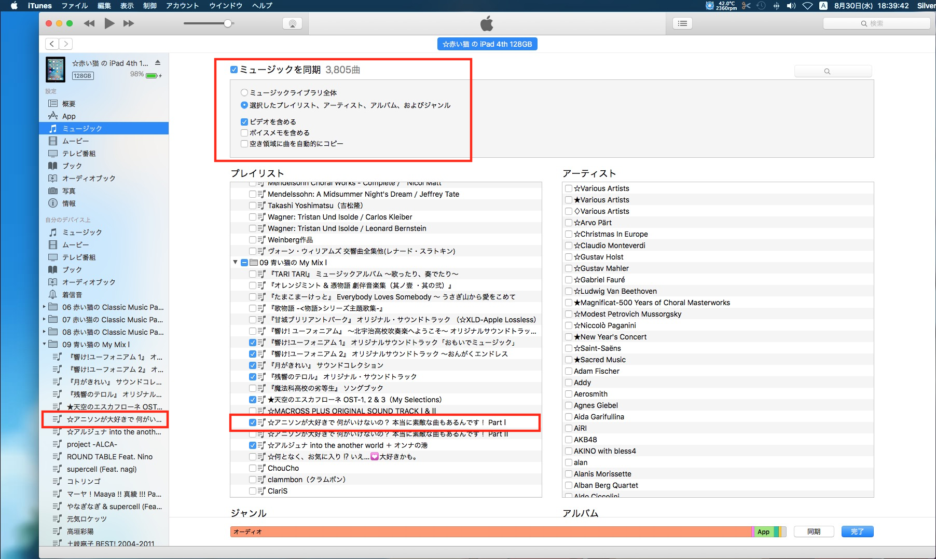Open the volume icon in menu bar

pos(791,6)
